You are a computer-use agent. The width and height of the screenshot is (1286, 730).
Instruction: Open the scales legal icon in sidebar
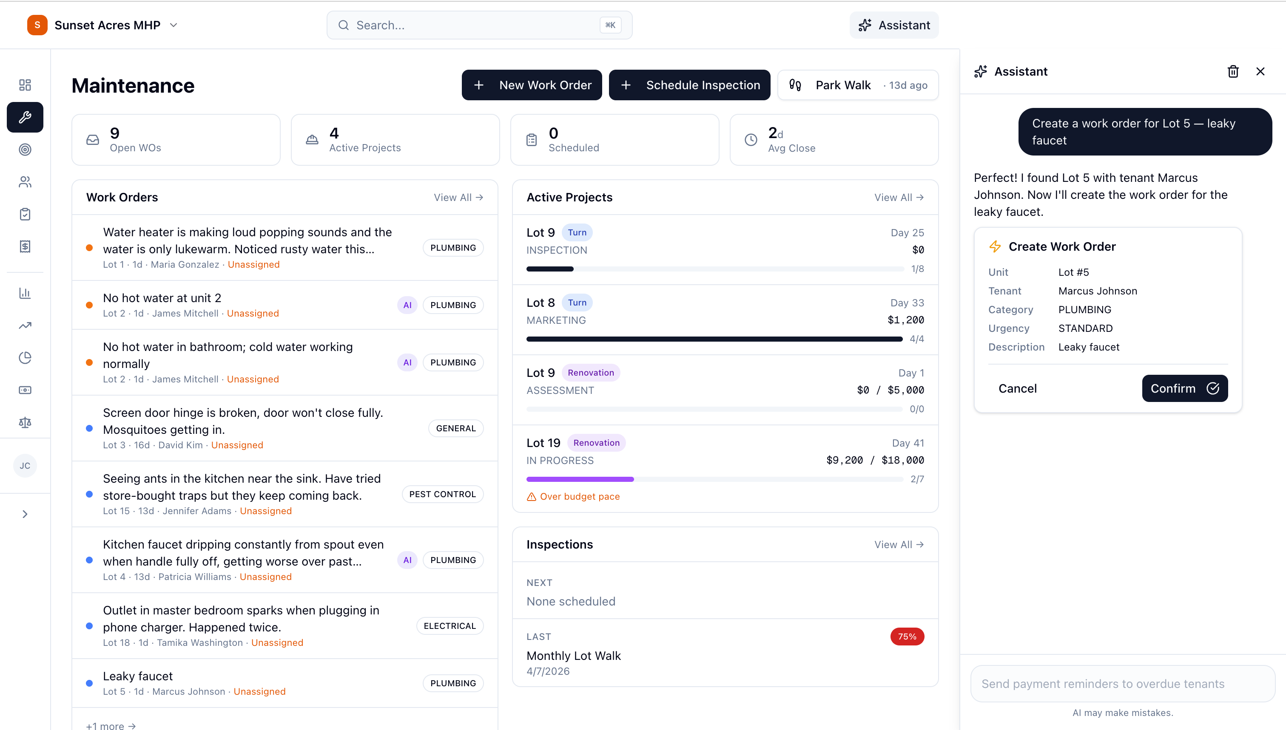[x=25, y=423]
